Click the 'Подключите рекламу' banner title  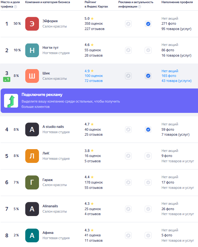[42, 95]
